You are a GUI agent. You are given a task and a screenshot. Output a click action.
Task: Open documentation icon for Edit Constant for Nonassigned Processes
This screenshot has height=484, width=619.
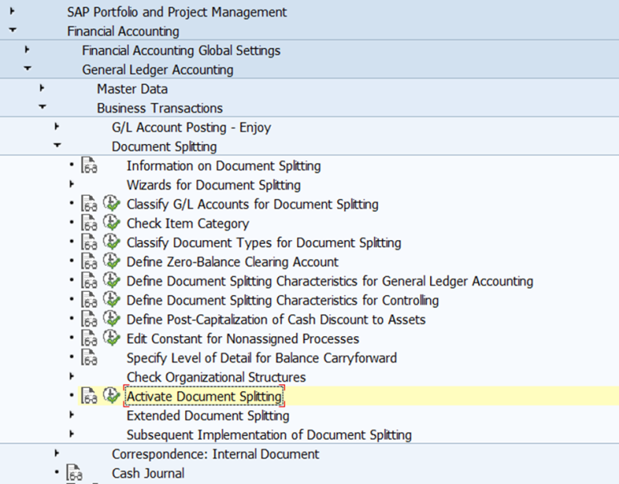tap(89, 338)
